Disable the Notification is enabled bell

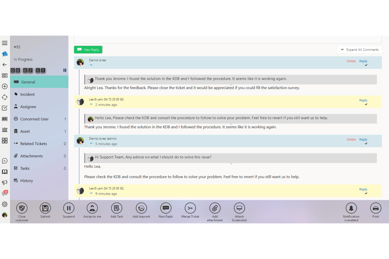(351, 208)
